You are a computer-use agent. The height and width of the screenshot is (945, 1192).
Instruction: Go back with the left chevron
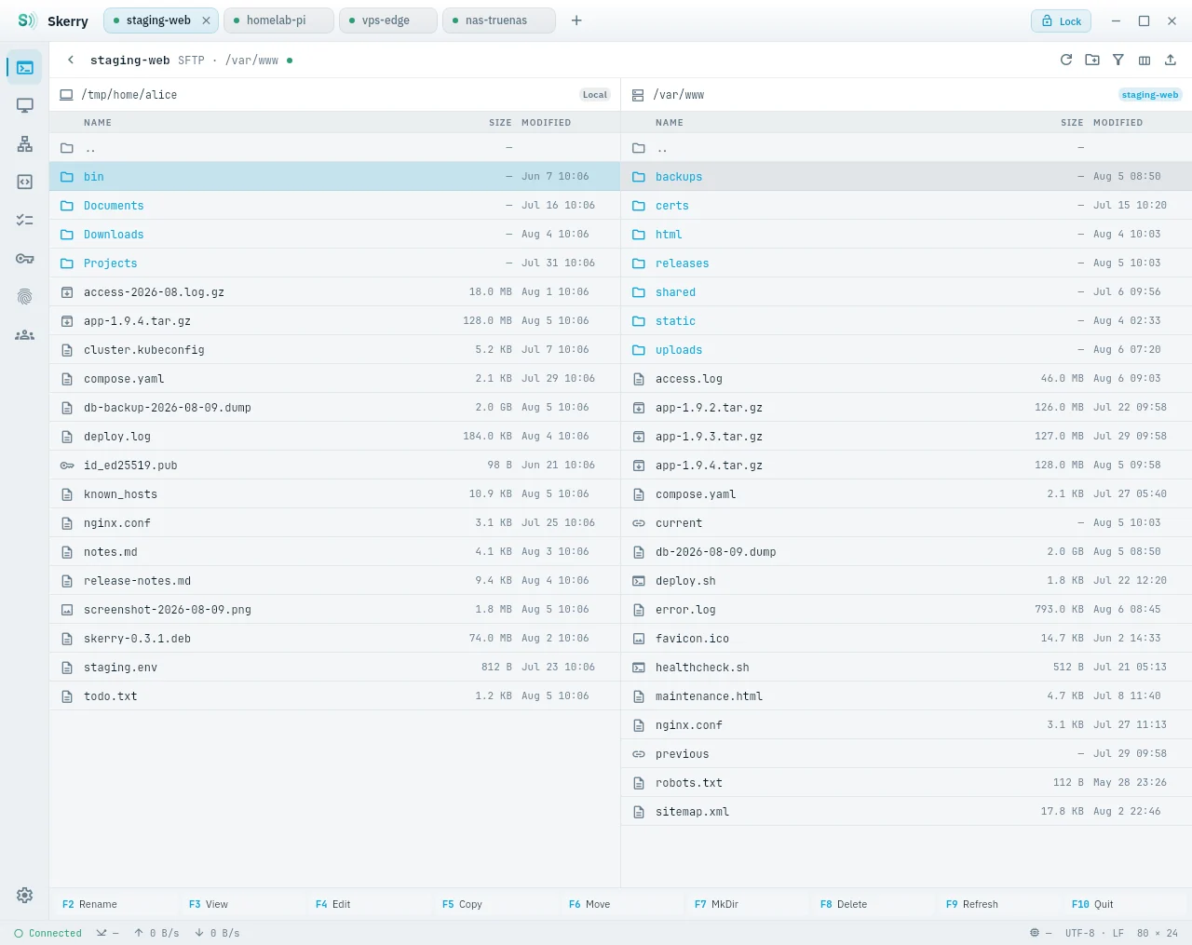point(71,60)
